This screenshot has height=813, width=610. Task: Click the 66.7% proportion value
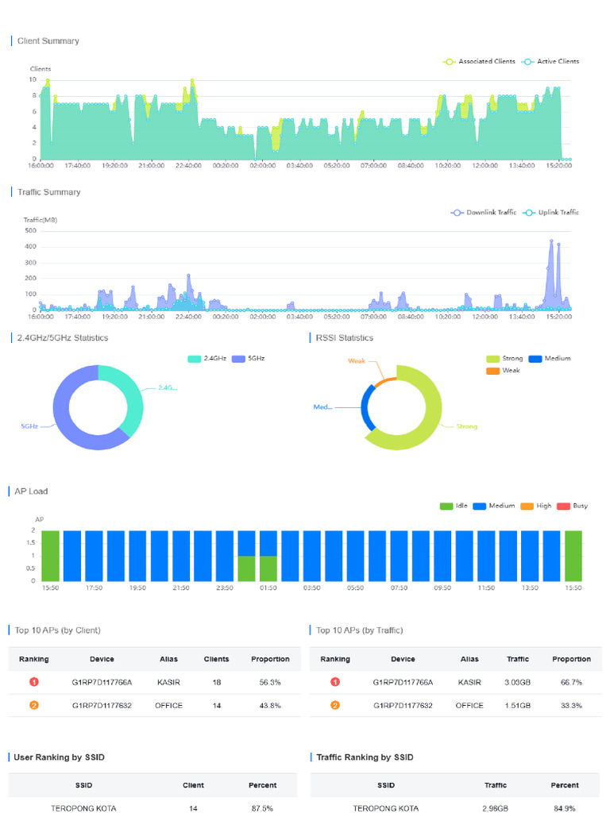point(571,682)
